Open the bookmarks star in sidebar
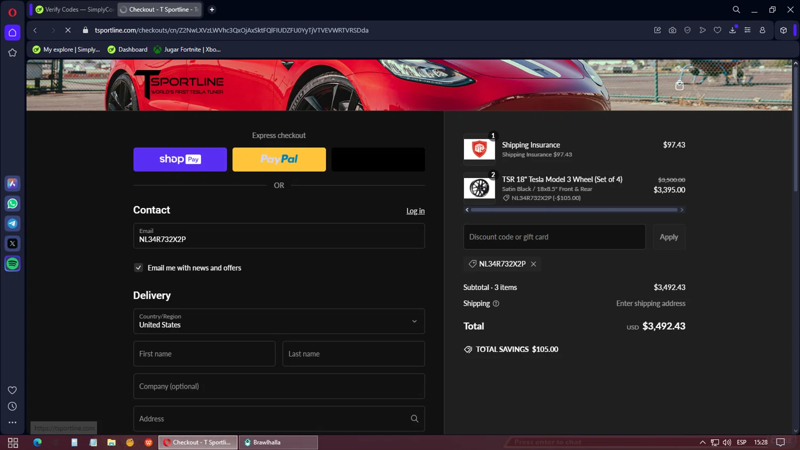 point(12,53)
